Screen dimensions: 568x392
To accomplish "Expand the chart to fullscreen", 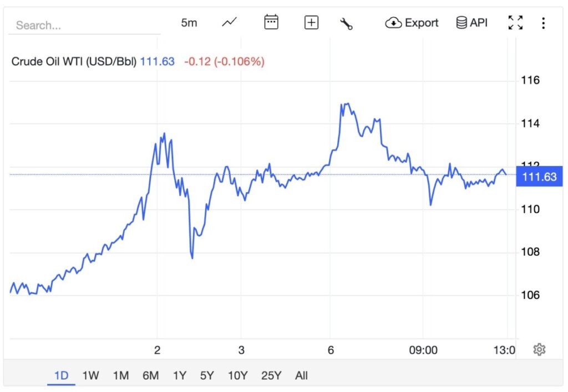I will 515,22.
